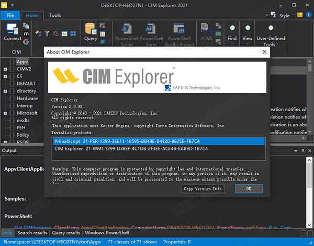Open the Connect button in CIM group

pos(13,33)
